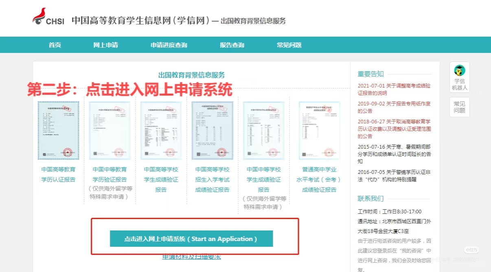Open 网上申请 navigation menu item
Image resolution: width=491 pixels, height=272 pixels.
[106, 45]
